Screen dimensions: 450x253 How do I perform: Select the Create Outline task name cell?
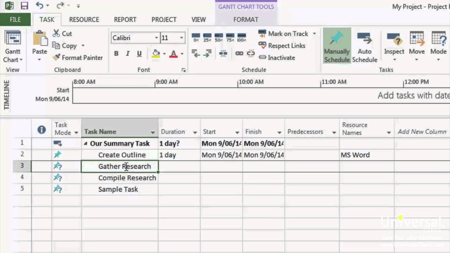(x=120, y=155)
